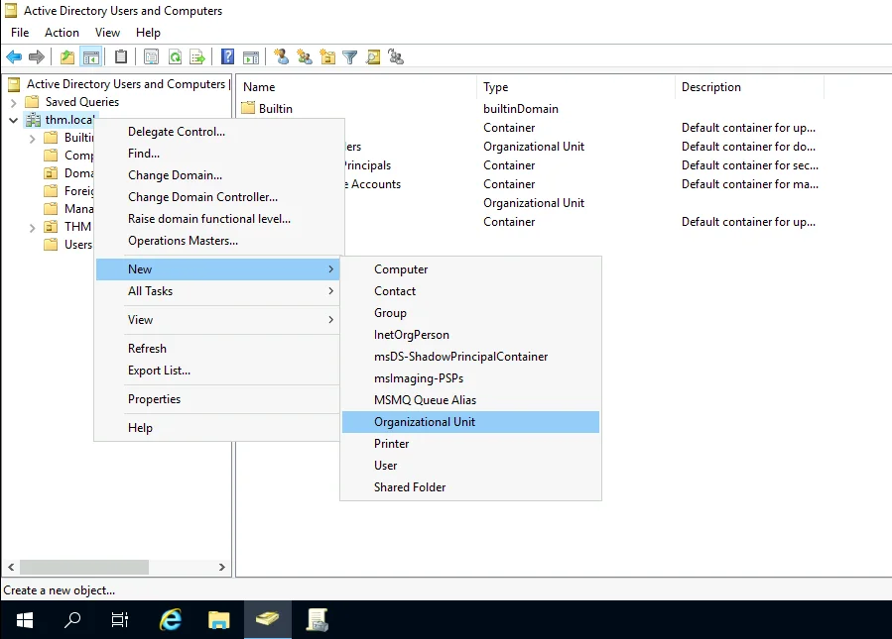Open Help with the question-mark icon
Viewport: 892px width, 639px height.
227,56
